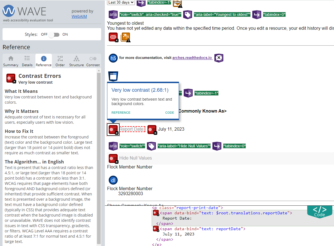The image size is (334, 246).
Task: Click the X icon after arches.readthedocs.io link
Action: pos(219,58)
